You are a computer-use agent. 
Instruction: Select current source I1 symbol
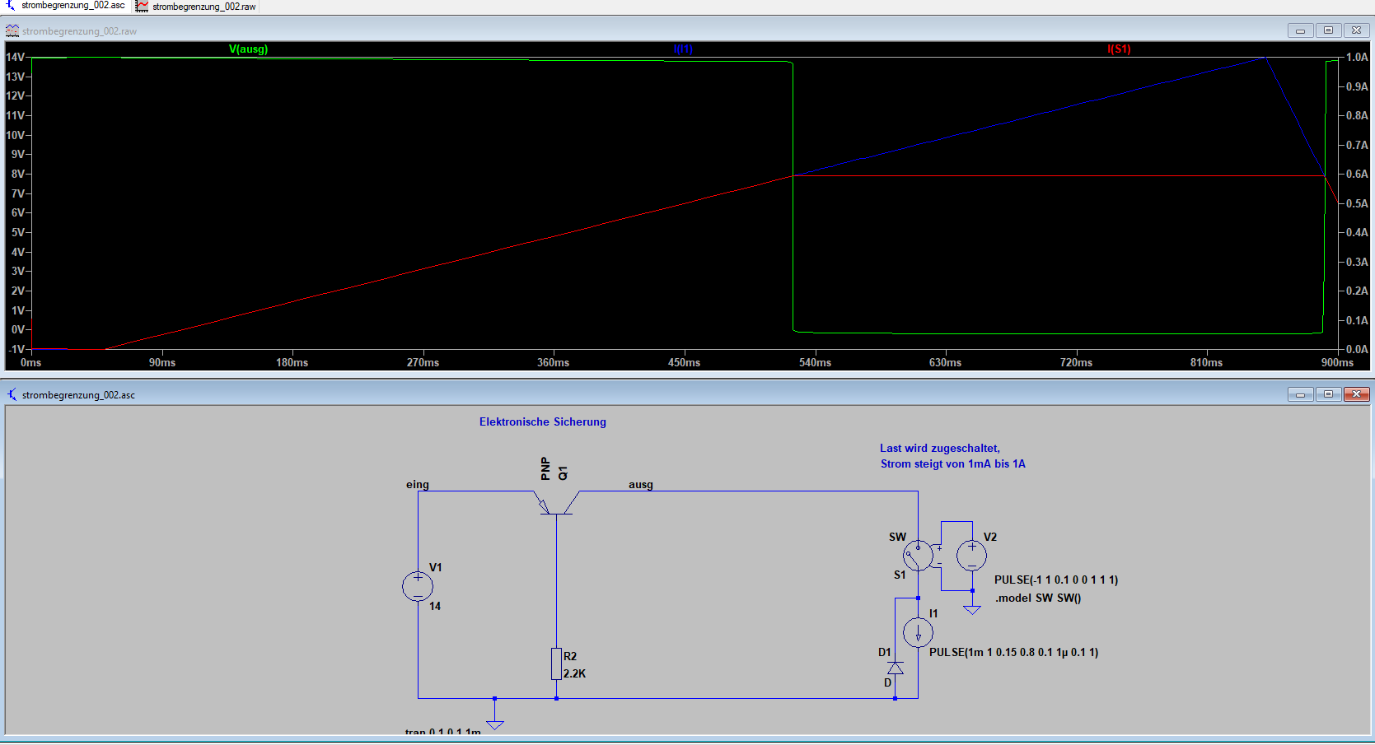coord(918,633)
